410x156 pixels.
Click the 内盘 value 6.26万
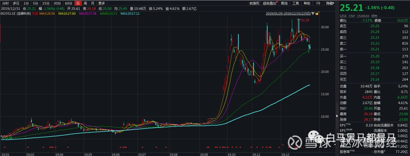point(403,97)
